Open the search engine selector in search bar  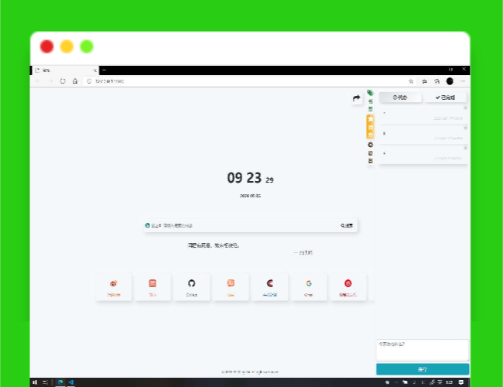(x=148, y=225)
